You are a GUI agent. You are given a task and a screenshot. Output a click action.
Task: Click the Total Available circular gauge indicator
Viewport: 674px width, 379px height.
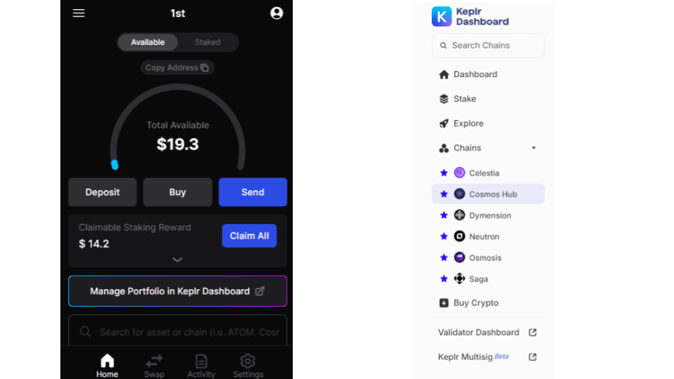pyautogui.click(x=114, y=165)
